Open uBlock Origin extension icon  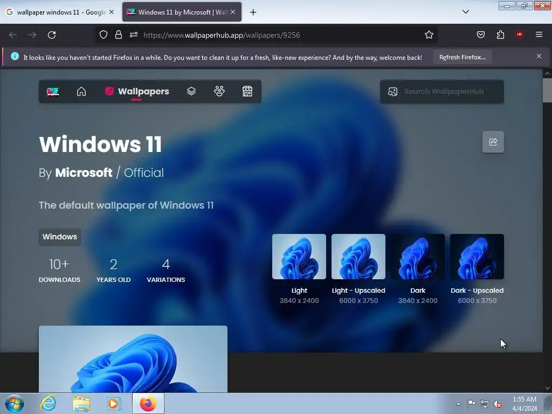pyautogui.click(x=520, y=34)
